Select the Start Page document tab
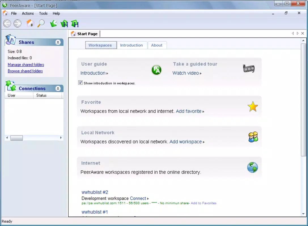 pos(85,34)
